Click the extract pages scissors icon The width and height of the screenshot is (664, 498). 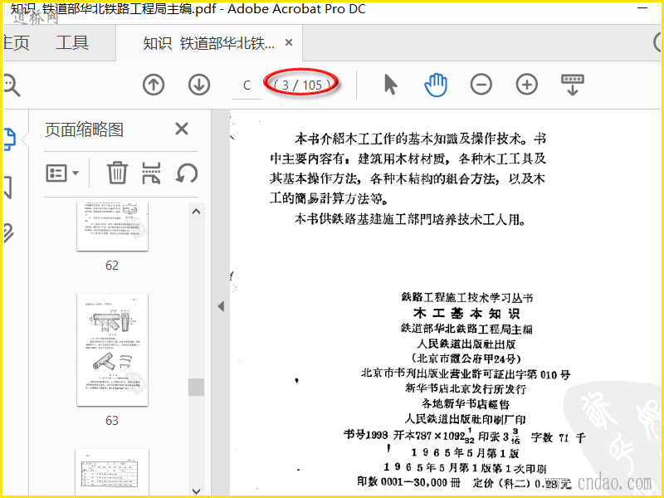point(151,173)
